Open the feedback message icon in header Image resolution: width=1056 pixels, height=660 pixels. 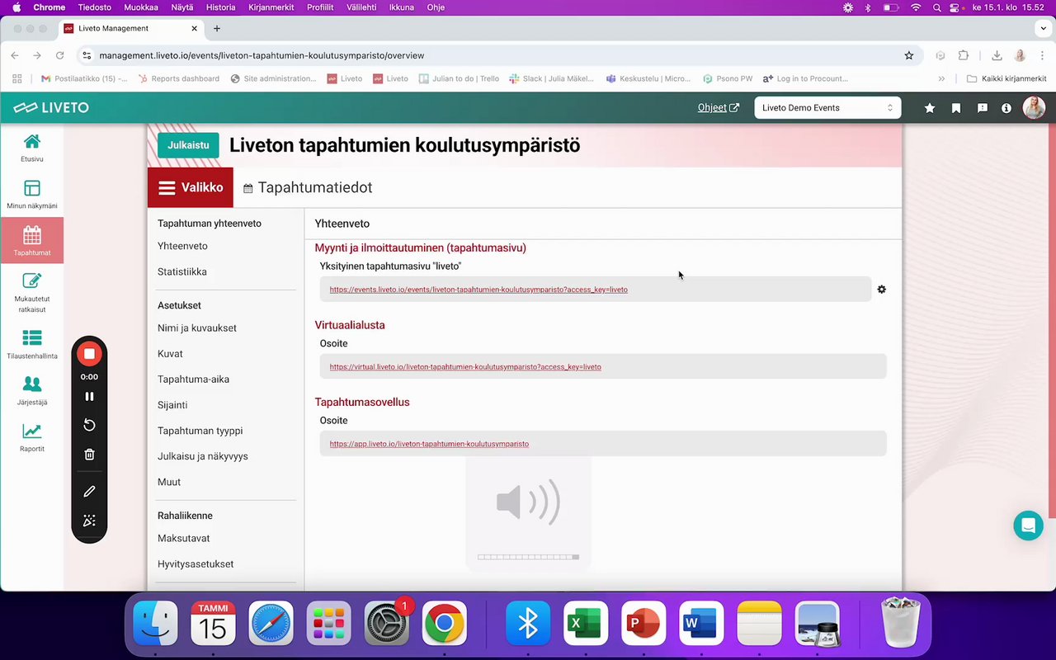click(982, 108)
